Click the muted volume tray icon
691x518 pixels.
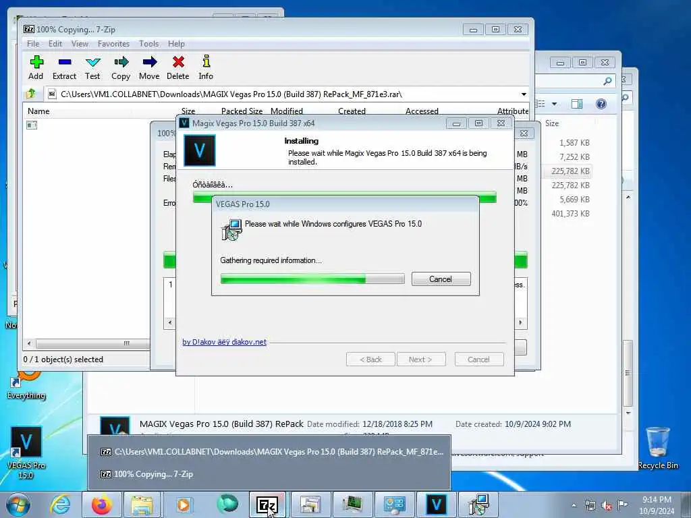pos(607,505)
